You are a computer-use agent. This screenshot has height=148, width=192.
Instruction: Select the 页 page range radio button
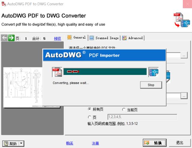89,117
